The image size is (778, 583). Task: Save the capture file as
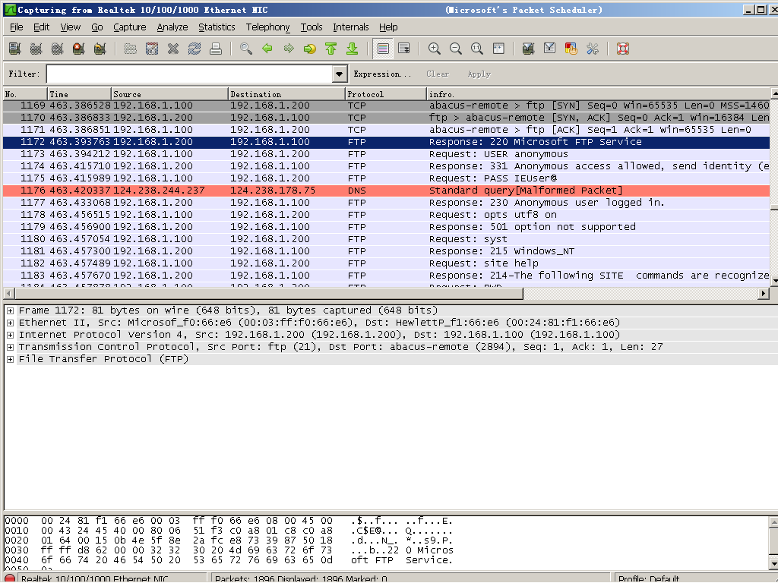tap(152, 49)
